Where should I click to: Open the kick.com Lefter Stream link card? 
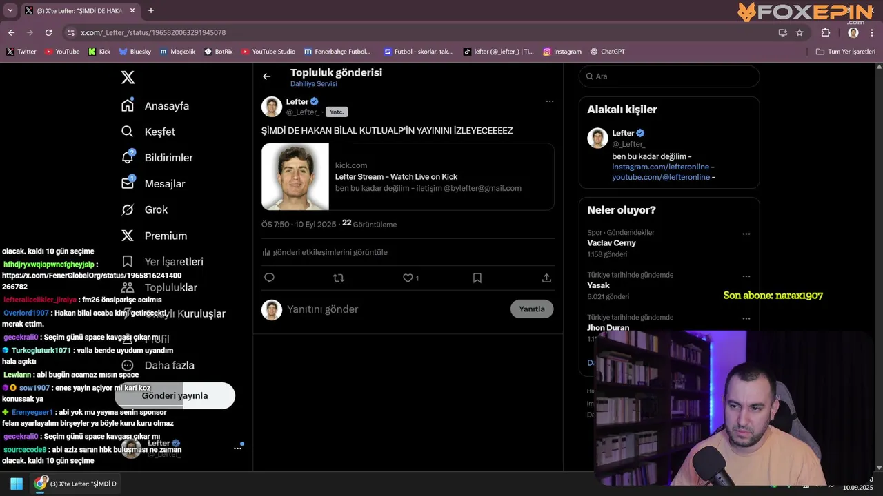click(408, 176)
